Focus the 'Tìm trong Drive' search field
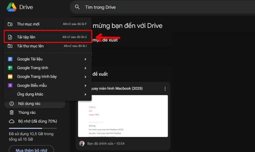Viewport: 255px width, 152px height. click(162, 7)
